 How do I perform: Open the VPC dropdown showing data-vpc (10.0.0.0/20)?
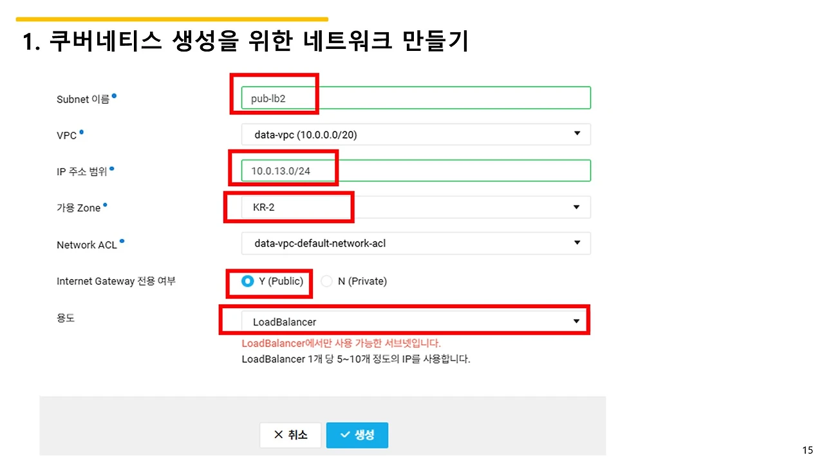[416, 134]
